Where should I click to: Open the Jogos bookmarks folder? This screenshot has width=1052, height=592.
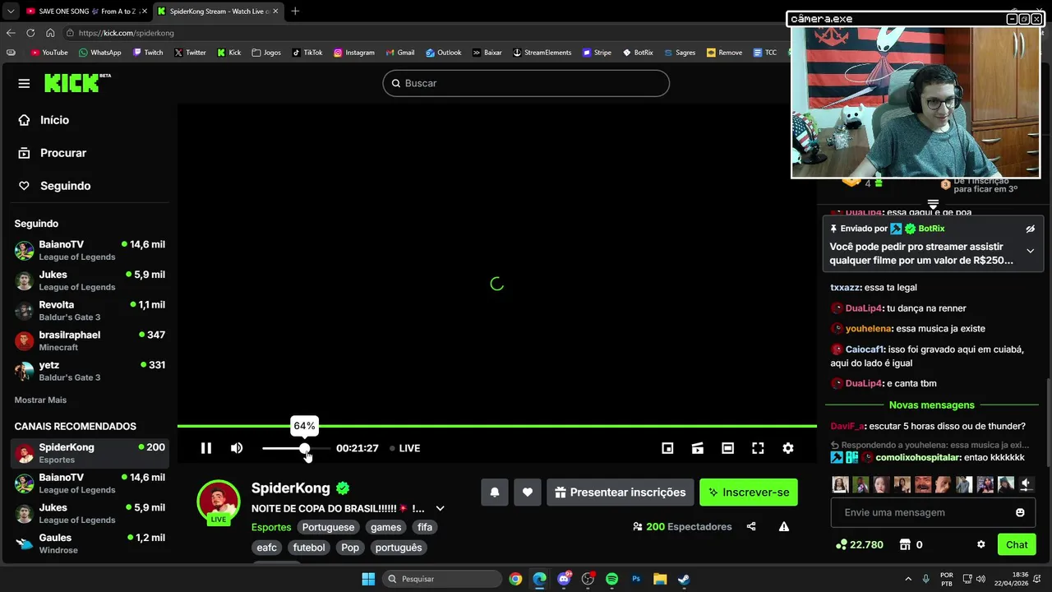click(x=266, y=53)
